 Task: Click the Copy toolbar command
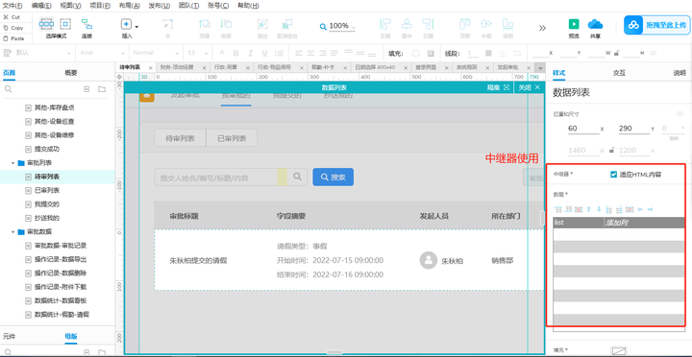(13, 28)
